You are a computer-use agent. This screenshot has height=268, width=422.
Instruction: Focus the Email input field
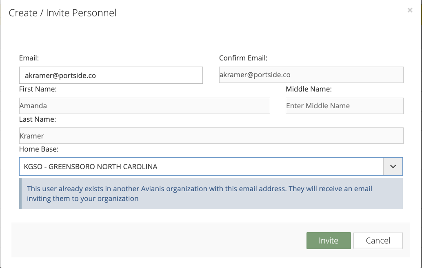(111, 75)
